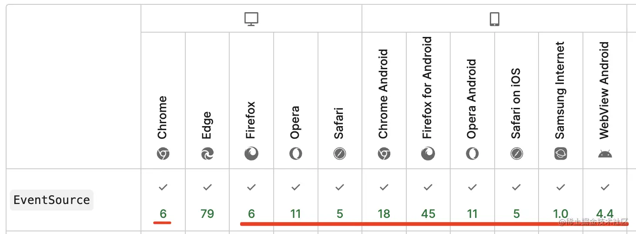Click the Opera desktop logo icon

295,154
